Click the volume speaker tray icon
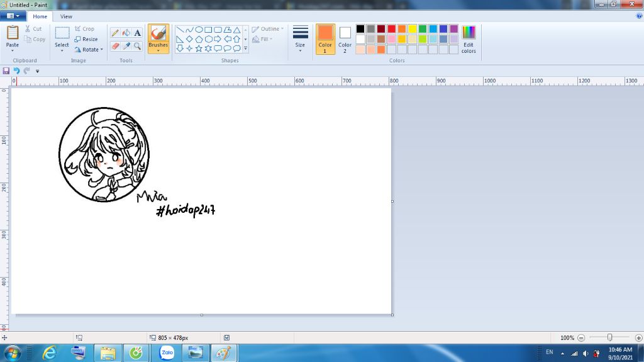Screen dimensions: 644x362 [x=586, y=353]
